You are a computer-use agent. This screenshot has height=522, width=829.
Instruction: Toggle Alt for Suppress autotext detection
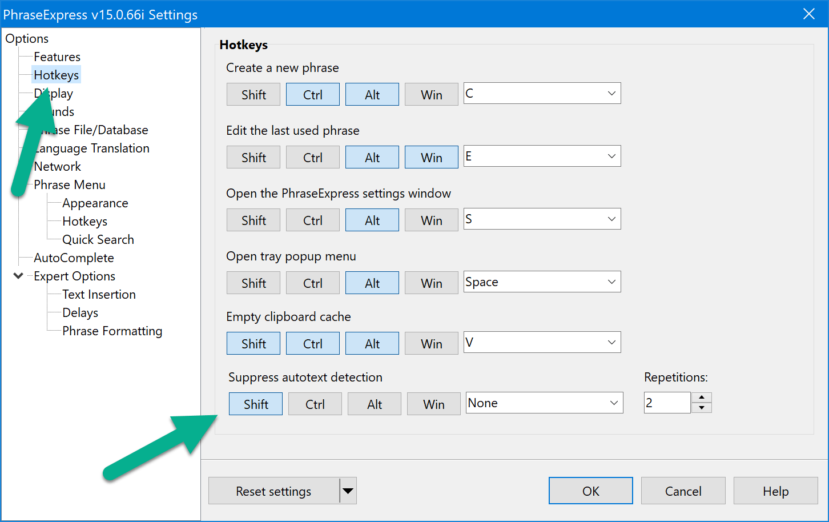coord(375,404)
